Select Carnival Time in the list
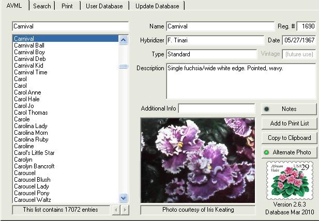The image size is (319, 221). click(x=66, y=72)
